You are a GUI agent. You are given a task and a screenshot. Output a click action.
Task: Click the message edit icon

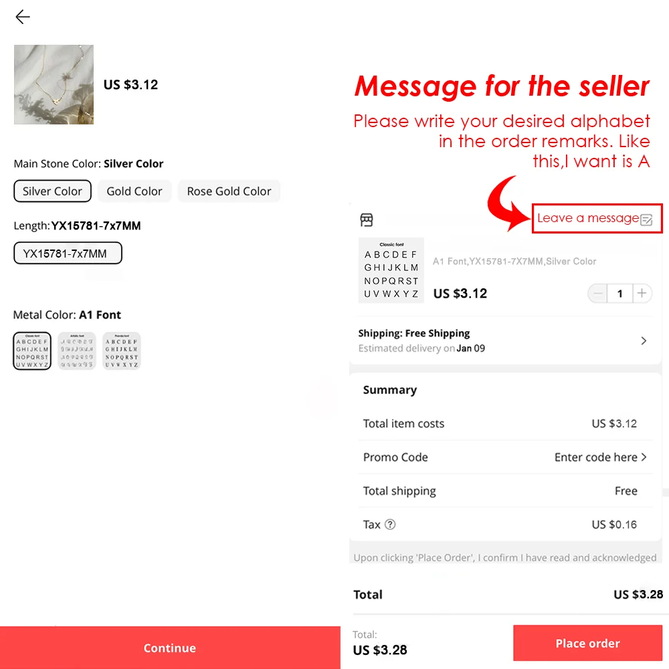646,219
